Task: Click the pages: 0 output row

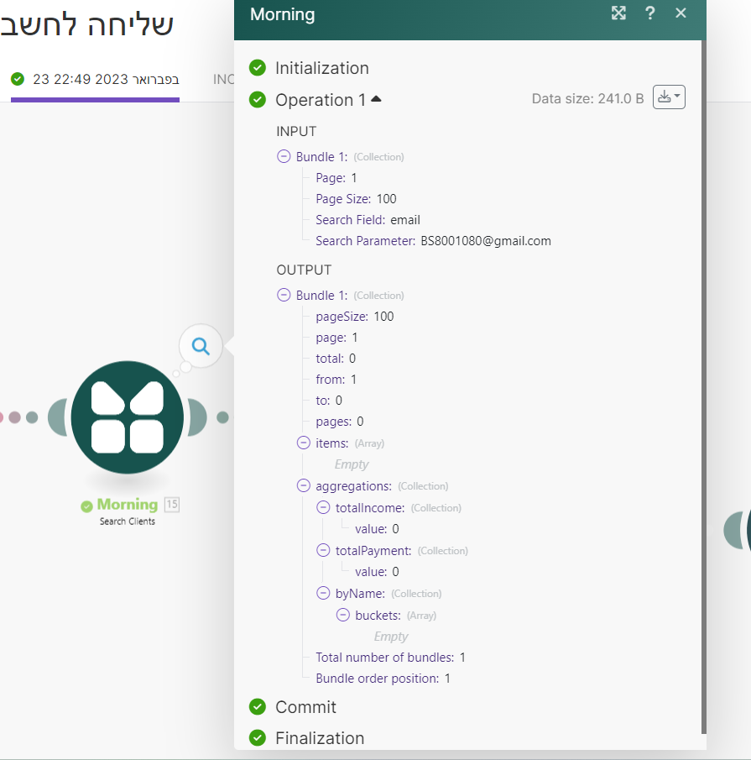Action: coord(340,422)
